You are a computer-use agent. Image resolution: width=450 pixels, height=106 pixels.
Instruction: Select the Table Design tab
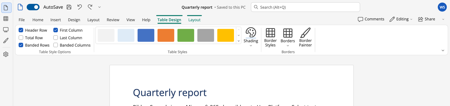(x=169, y=20)
